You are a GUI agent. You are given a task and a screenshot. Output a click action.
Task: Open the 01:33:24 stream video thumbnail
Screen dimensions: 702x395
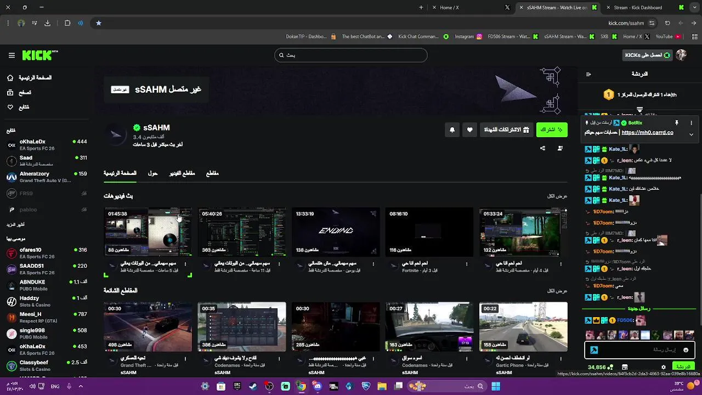click(x=523, y=232)
